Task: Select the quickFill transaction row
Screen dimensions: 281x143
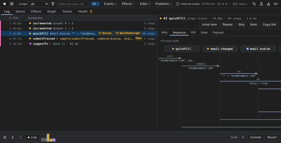Action: click(x=78, y=33)
